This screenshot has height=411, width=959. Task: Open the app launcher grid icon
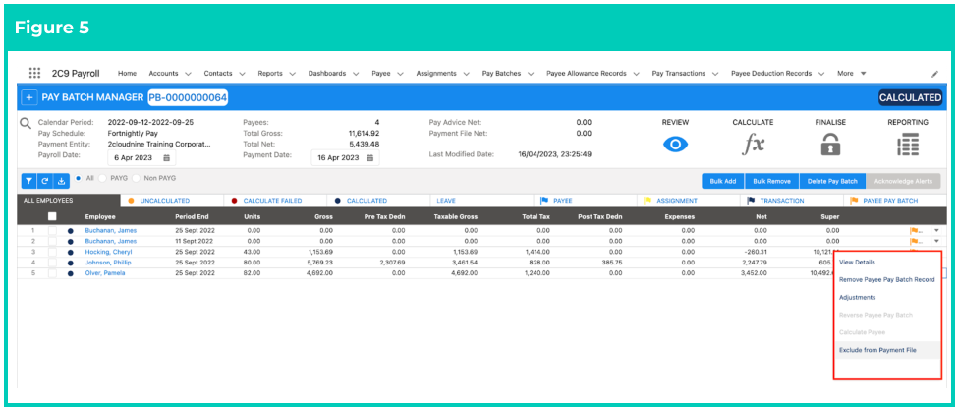point(34,73)
